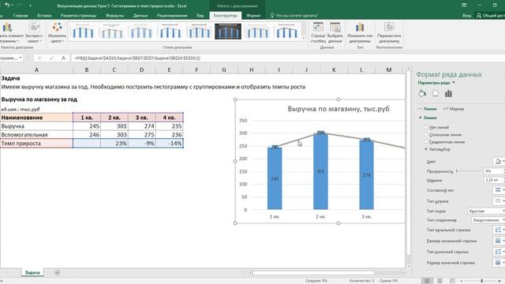
Task: Open Размер начальной стрелки dropdown
Action: coord(499,241)
